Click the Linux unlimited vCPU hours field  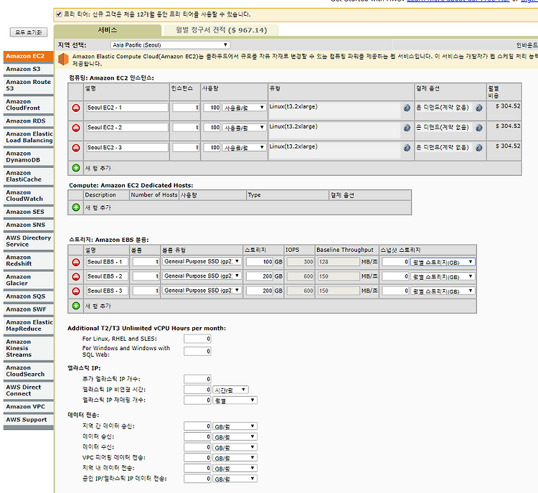coord(197,339)
